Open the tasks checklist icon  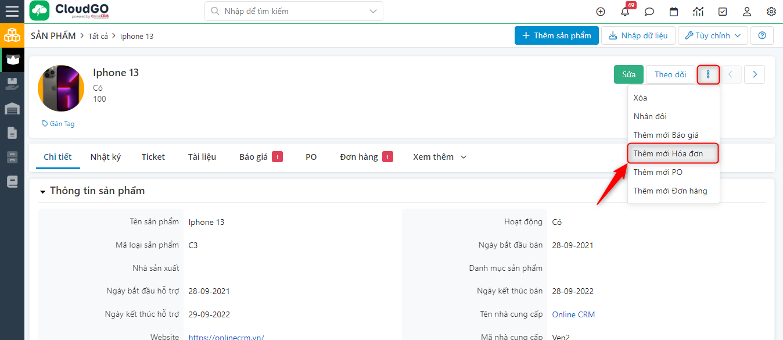click(x=723, y=12)
